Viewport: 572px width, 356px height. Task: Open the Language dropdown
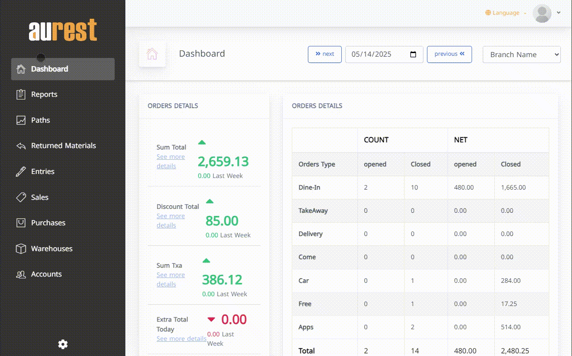pyautogui.click(x=506, y=13)
